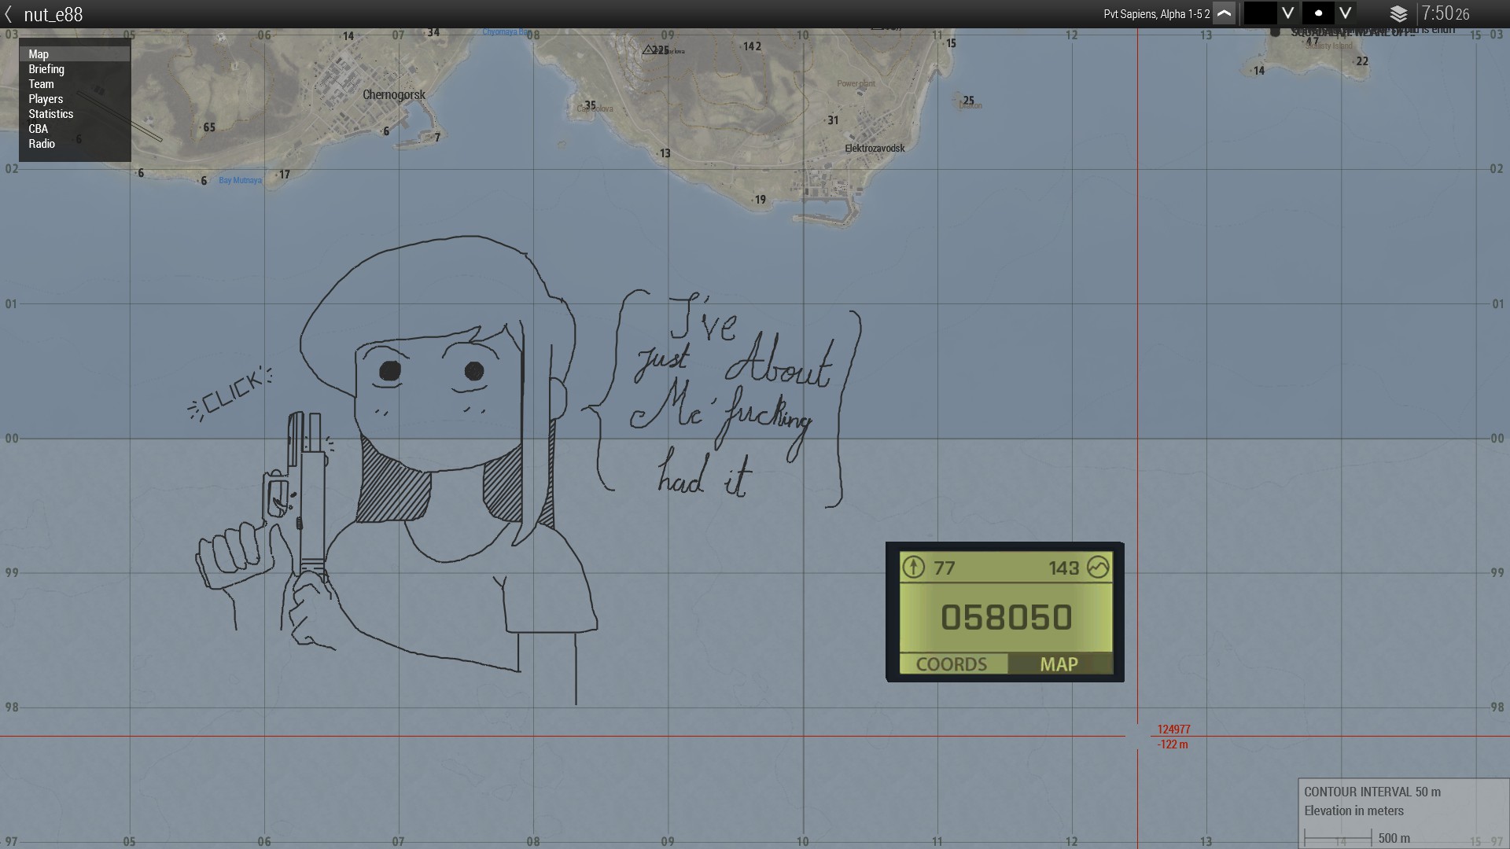Open the Radio entry
This screenshot has height=849, width=1510.
[x=42, y=144]
